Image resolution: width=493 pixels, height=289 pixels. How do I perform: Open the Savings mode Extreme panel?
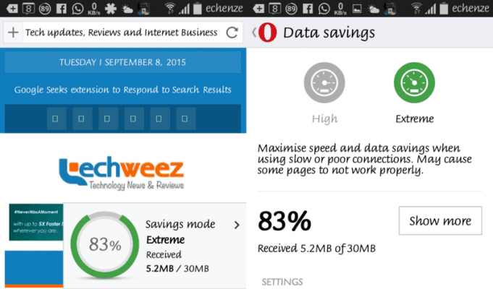[x=155, y=246]
